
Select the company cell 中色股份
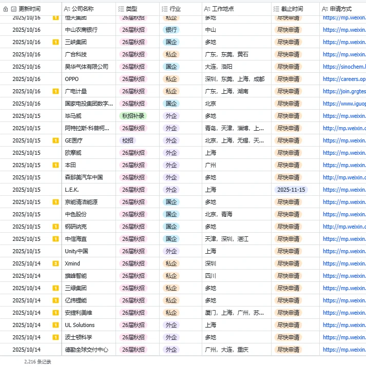pos(89,214)
